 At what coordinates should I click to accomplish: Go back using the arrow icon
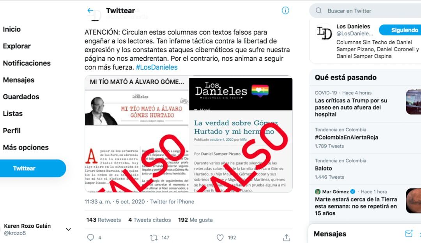(90, 11)
